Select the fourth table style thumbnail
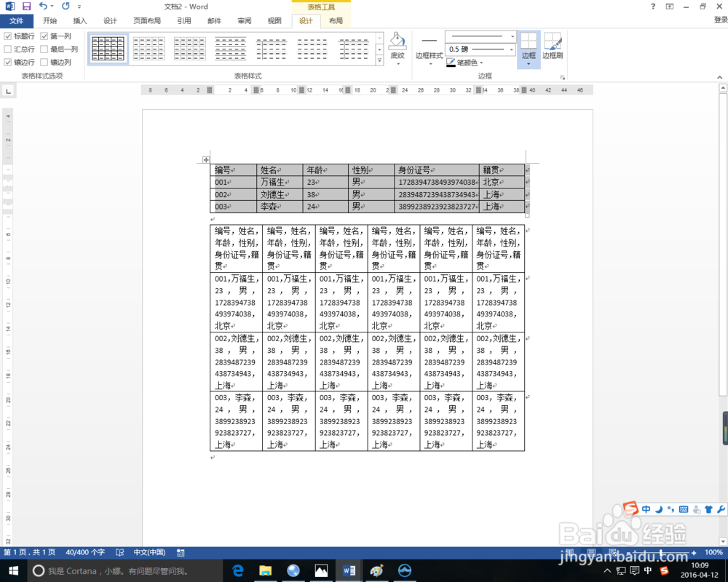The height and width of the screenshot is (582, 728). point(230,49)
